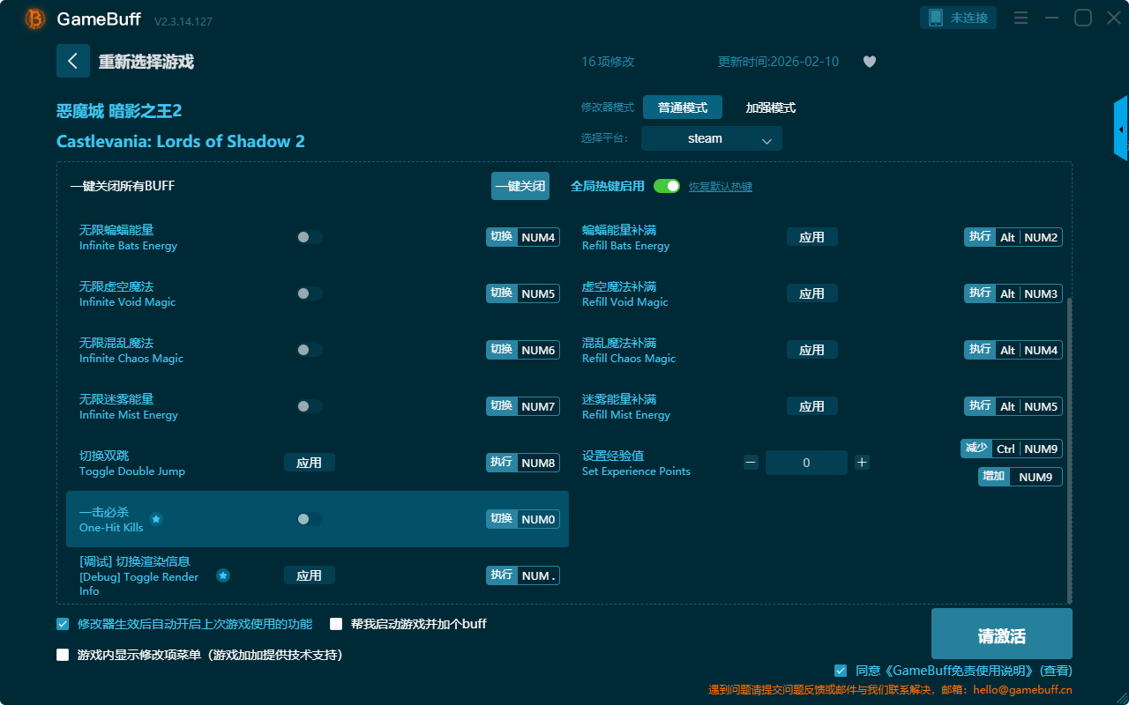Switch to 加强模式 enhanced mode tab
This screenshot has width=1129, height=705.
(x=770, y=108)
